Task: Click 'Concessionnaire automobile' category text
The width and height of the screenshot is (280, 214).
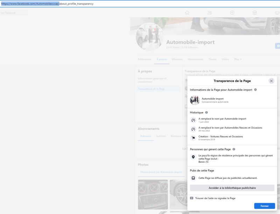Action: tap(215, 102)
